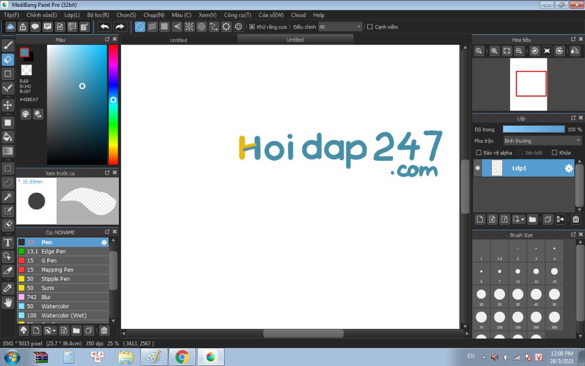Select the Mapping Pen brush
This screenshot has width=585, height=366.
(x=63, y=270)
